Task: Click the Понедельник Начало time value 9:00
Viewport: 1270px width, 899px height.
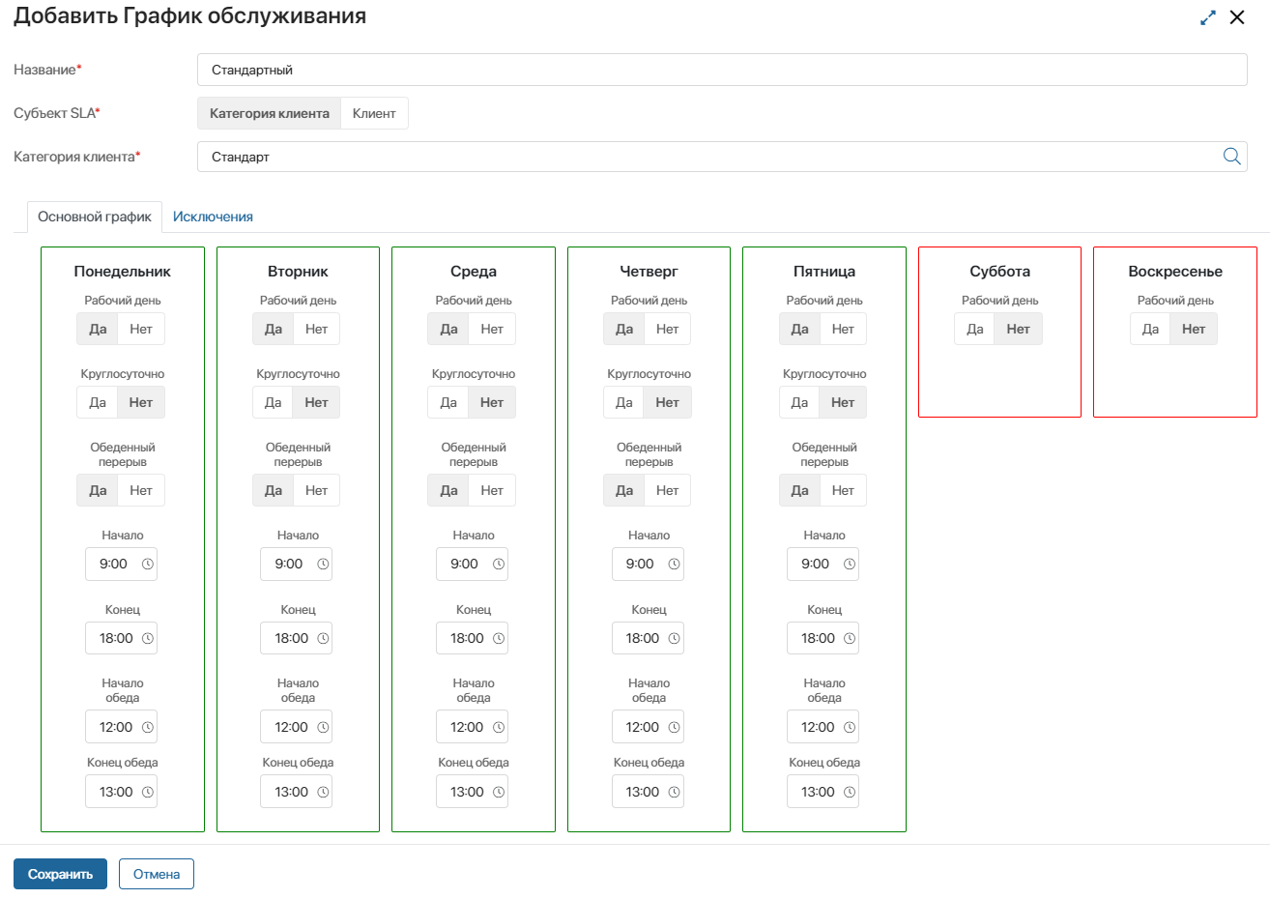Action: pos(113,565)
